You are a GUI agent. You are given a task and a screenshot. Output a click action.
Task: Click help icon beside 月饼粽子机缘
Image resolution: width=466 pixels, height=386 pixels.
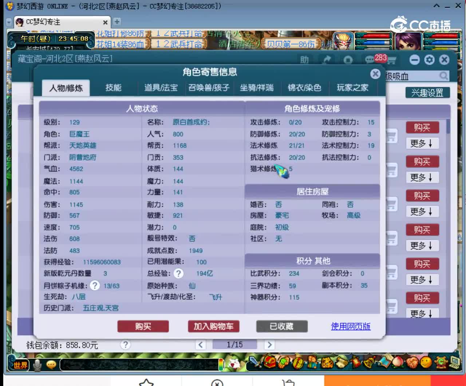[95, 285]
